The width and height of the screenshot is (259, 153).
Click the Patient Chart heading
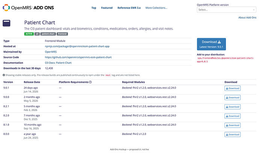40,22
